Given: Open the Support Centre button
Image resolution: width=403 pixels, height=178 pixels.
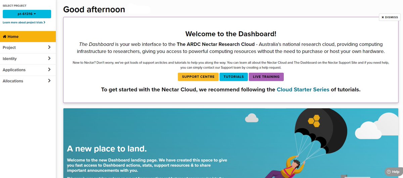Looking at the screenshot, I should (x=198, y=77).
